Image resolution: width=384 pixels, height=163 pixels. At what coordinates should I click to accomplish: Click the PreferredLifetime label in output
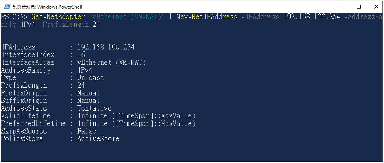[x=33, y=123]
